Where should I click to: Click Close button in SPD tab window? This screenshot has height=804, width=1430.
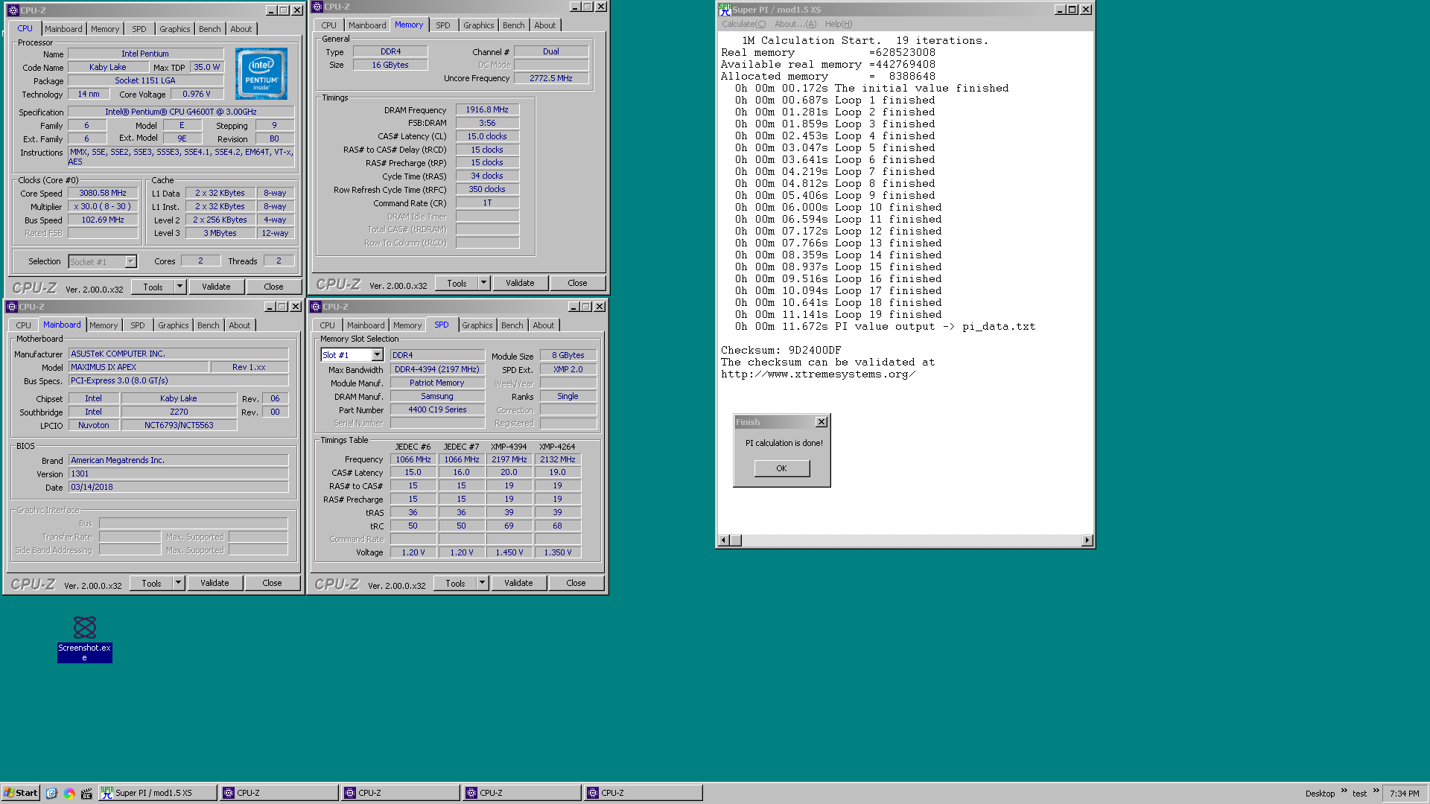click(576, 583)
